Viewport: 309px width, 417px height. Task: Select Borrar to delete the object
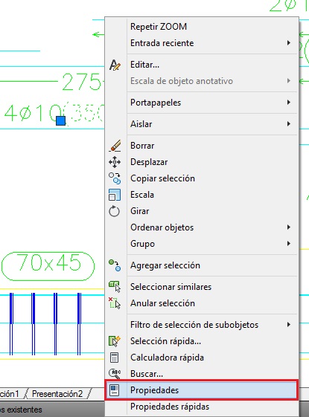click(201, 146)
